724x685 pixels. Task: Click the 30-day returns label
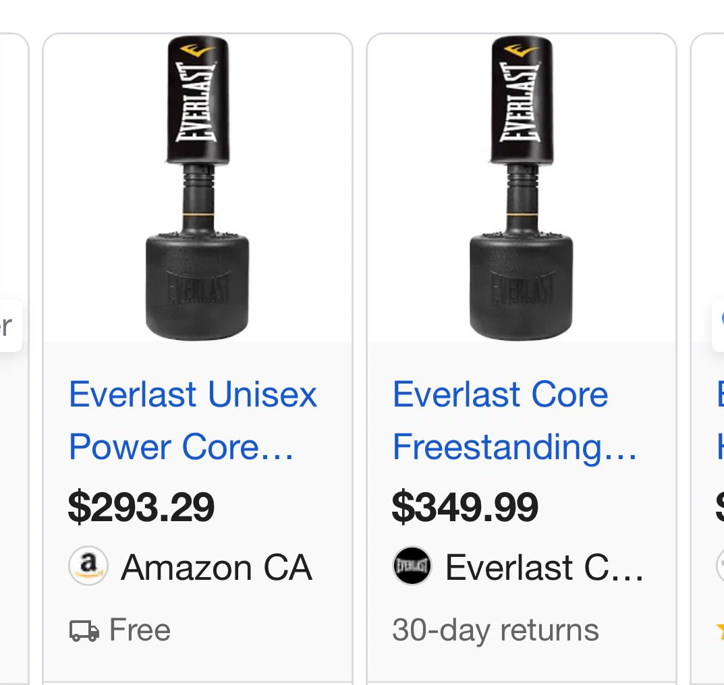[495, 630]
